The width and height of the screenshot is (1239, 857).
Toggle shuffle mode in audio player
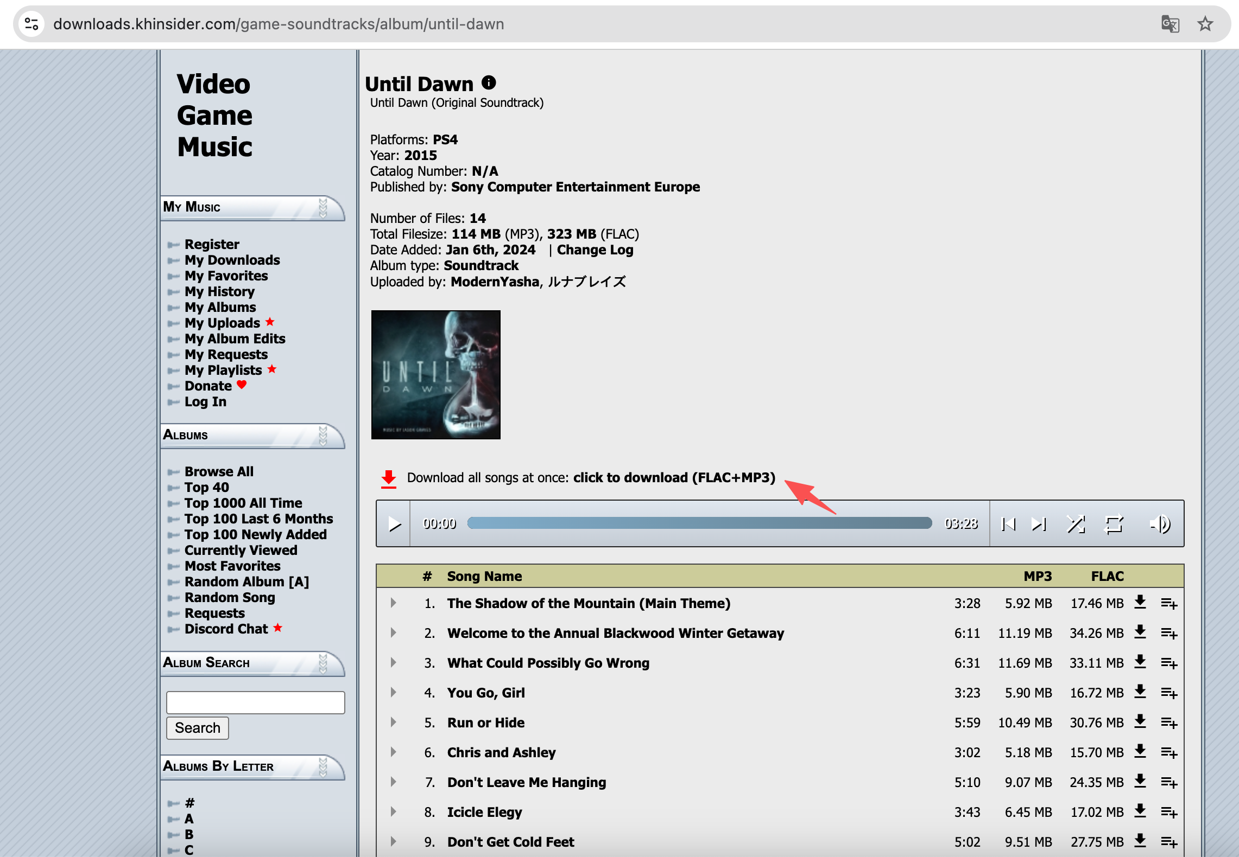point(1076,524)
